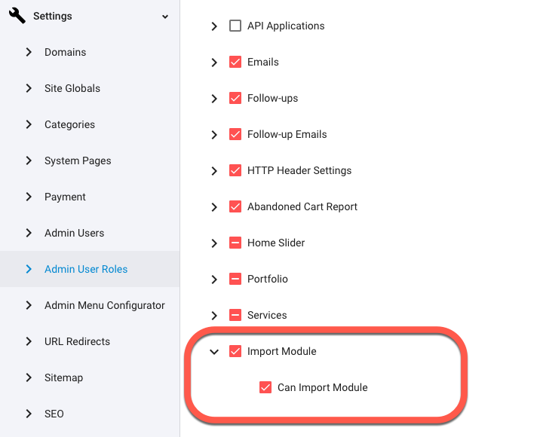Toggle HTTP Header Settings checkbox
Screen dimensions: 540x437
coord(235,170)
